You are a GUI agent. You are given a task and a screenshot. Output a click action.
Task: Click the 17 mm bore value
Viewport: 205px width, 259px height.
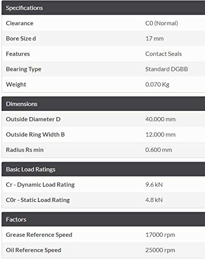click(154, 38)
